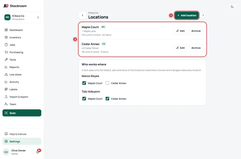Click the Low stock warning icon

tap(6, 75)
